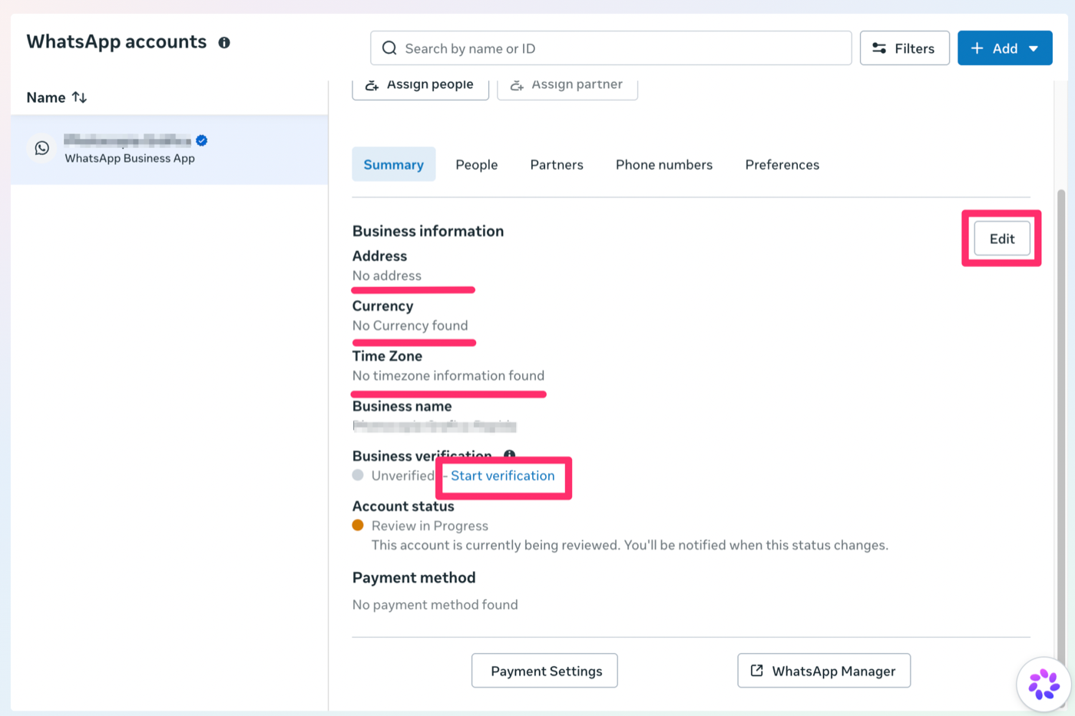
Task: Open the Filters button
Action: pyautogui.click(x=905, y=48)
